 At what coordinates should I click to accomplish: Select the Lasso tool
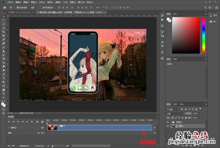click(3, 24)
